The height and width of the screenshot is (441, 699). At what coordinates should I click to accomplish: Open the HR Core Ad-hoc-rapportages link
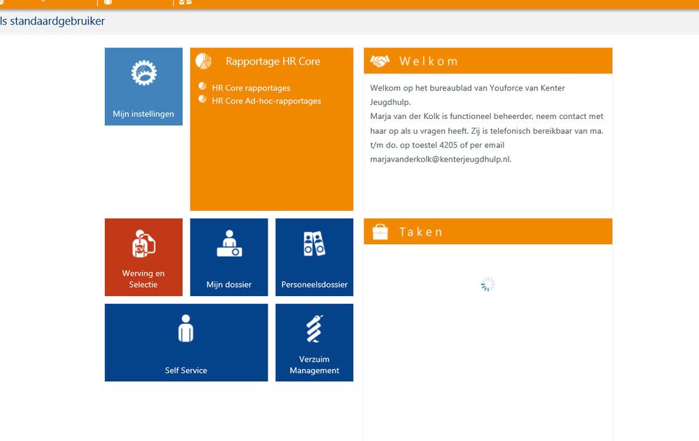[x=266, y=101]
